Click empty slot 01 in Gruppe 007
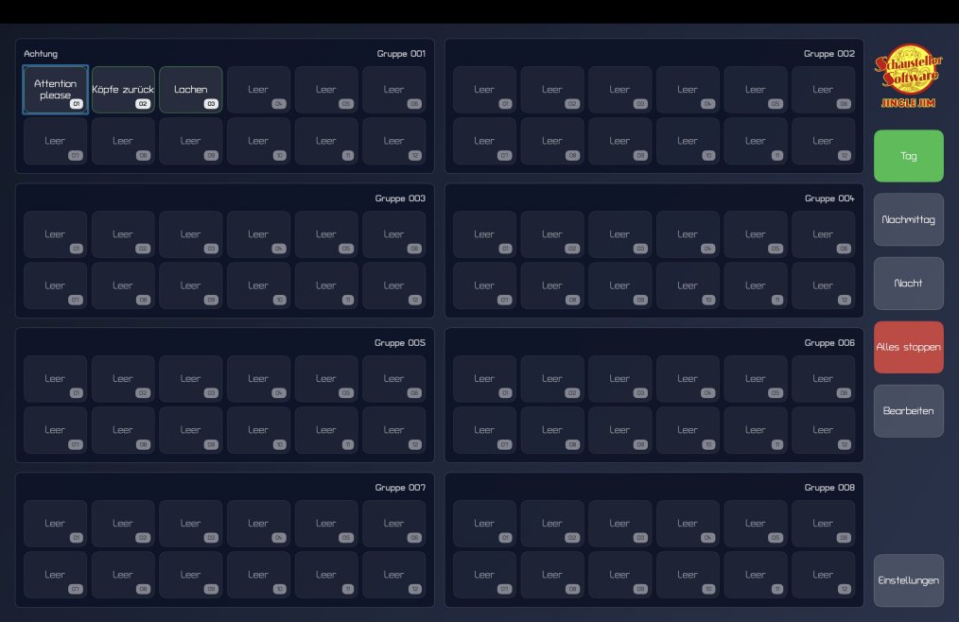 point(56,524)
